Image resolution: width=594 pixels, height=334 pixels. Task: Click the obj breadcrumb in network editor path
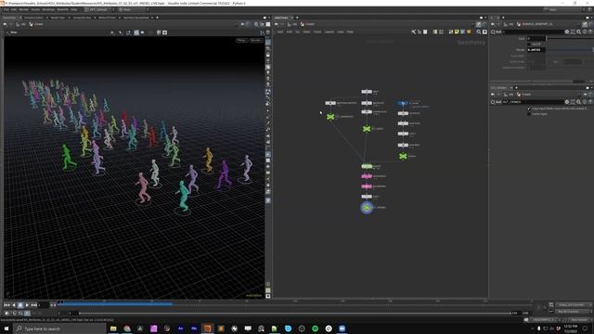coord(291,24)
